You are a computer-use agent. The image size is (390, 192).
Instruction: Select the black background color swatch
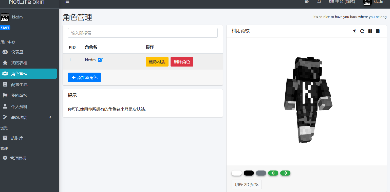pyautogui.click(x=249, y=173)
